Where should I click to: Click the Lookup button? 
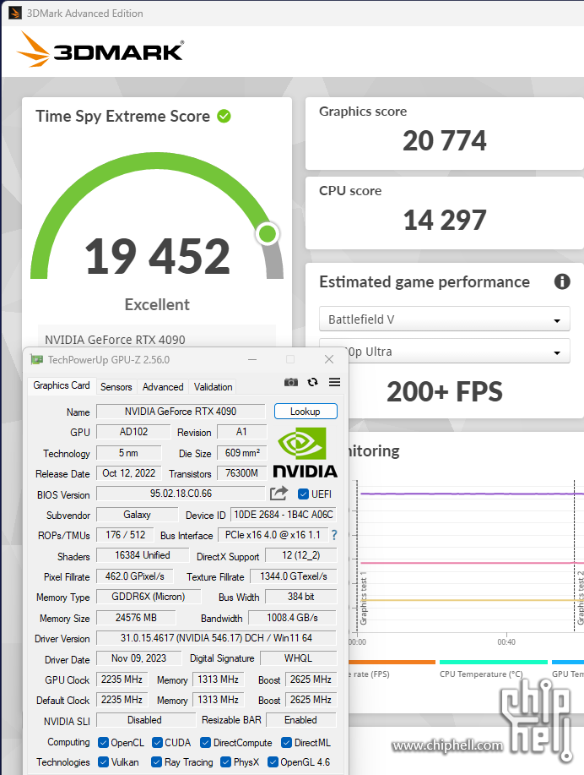306,412
